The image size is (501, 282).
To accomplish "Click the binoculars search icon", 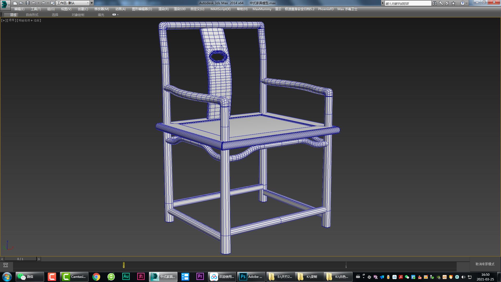I will 434,3.
